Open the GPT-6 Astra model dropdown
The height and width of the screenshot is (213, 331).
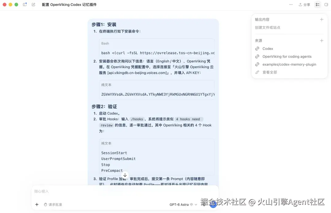click(x=183, y=204)
